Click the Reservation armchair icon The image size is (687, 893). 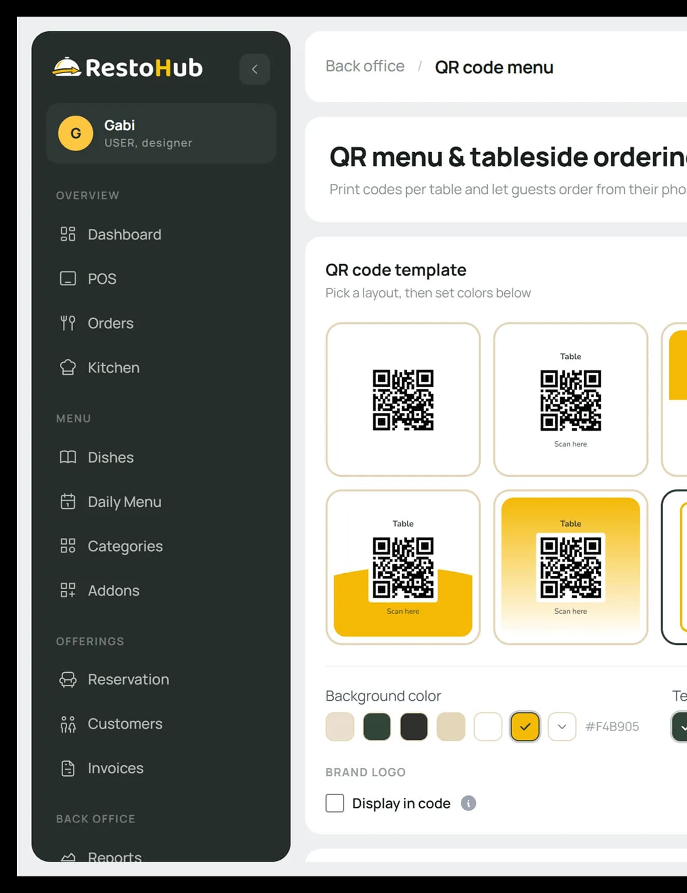tap(68, 680)
